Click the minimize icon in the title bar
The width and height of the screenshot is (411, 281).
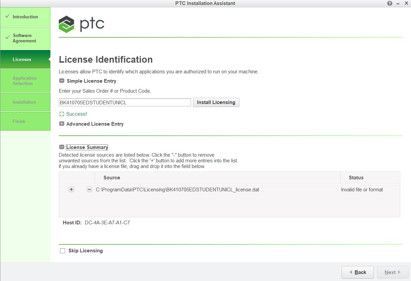tap(397, 3)
